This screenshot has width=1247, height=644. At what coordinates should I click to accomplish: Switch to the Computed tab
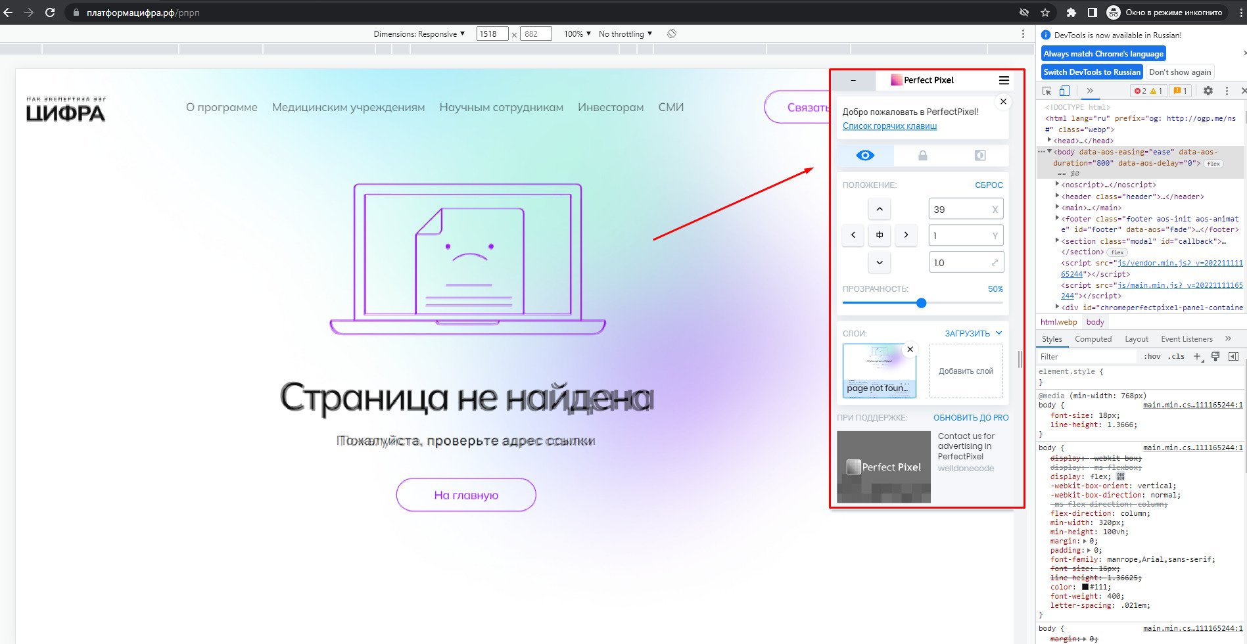[1093, 339]
